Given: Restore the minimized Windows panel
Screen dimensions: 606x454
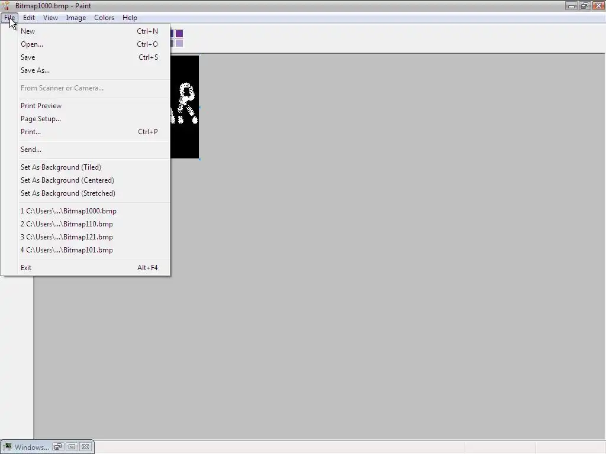Looking at the screenshot, I should pos(58,447).
